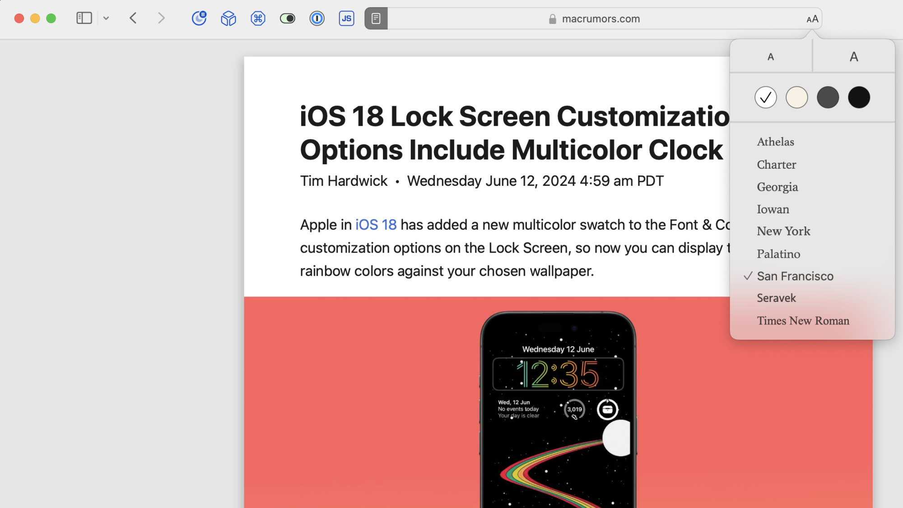Toggle the Safari sidebar button
Image resolution: width=903 pixels, height=508 pixels.
click(x=84, y=18)
